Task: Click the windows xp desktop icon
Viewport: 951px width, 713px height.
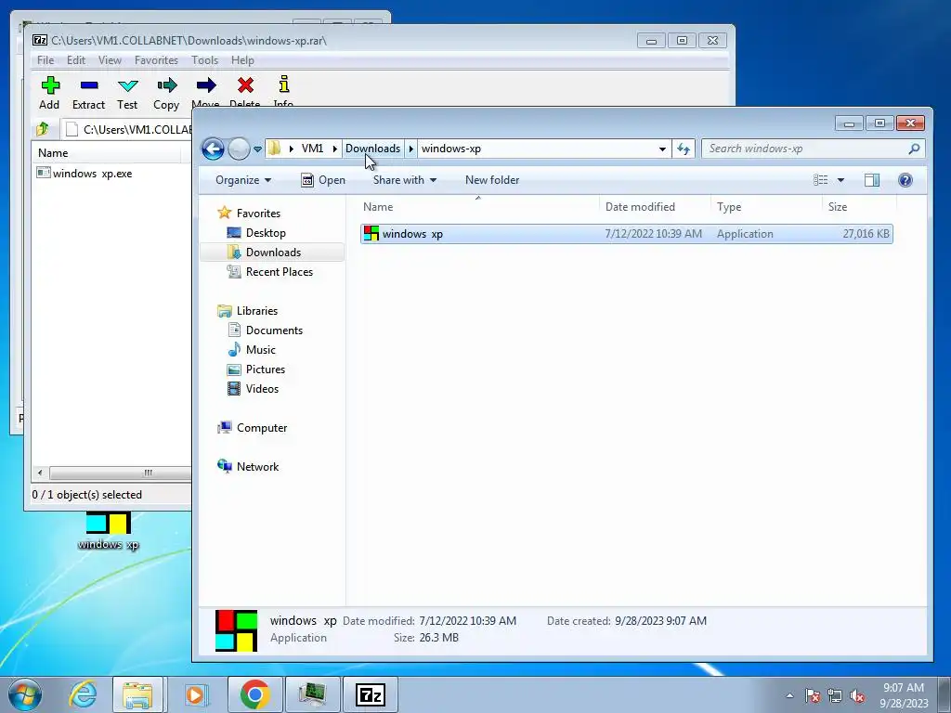Action: pyautogui.click(x=108, y=530)
